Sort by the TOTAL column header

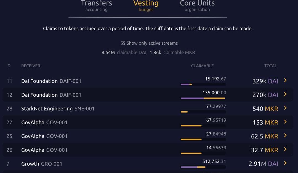[x=270, y=66]
